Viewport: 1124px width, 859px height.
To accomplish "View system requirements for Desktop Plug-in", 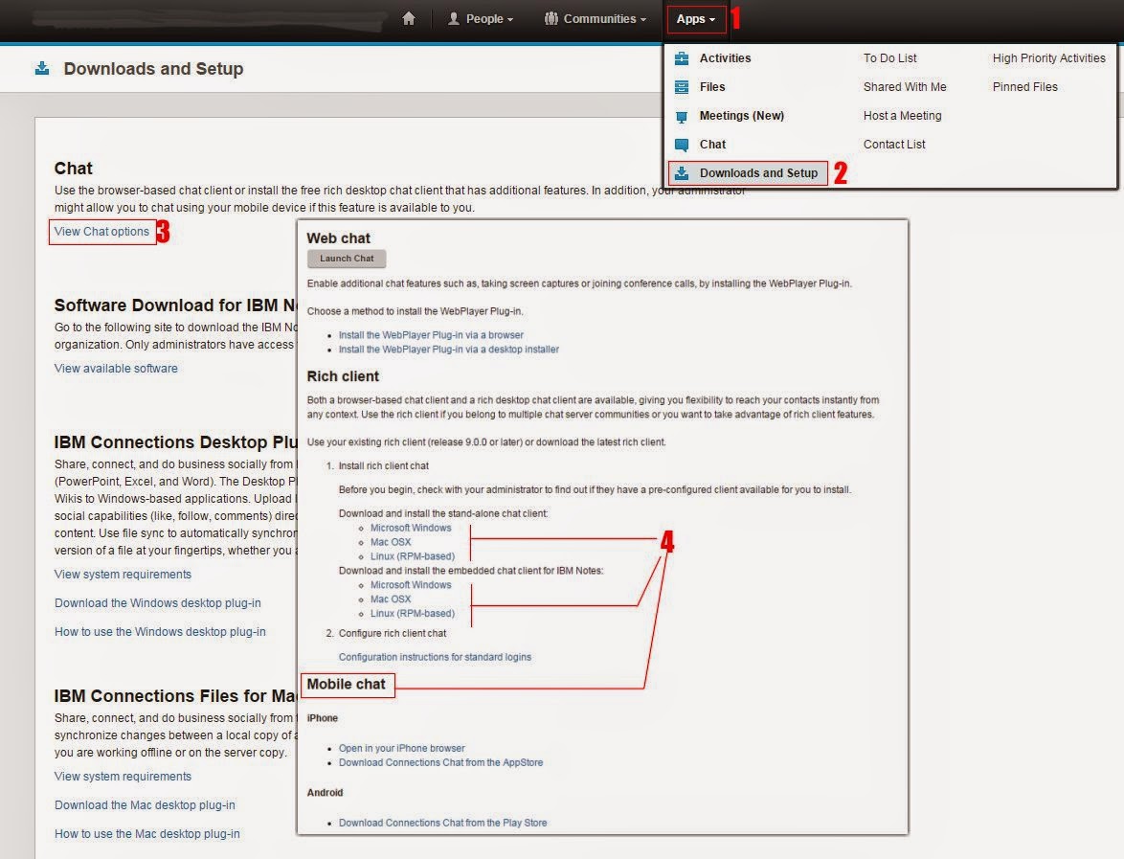I will coord(123,575).
